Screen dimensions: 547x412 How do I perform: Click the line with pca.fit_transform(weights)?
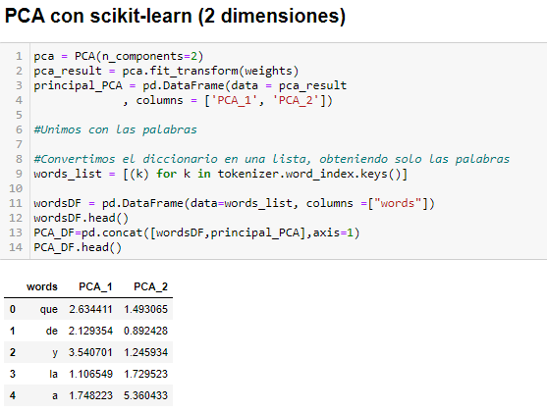pos(166,71)
